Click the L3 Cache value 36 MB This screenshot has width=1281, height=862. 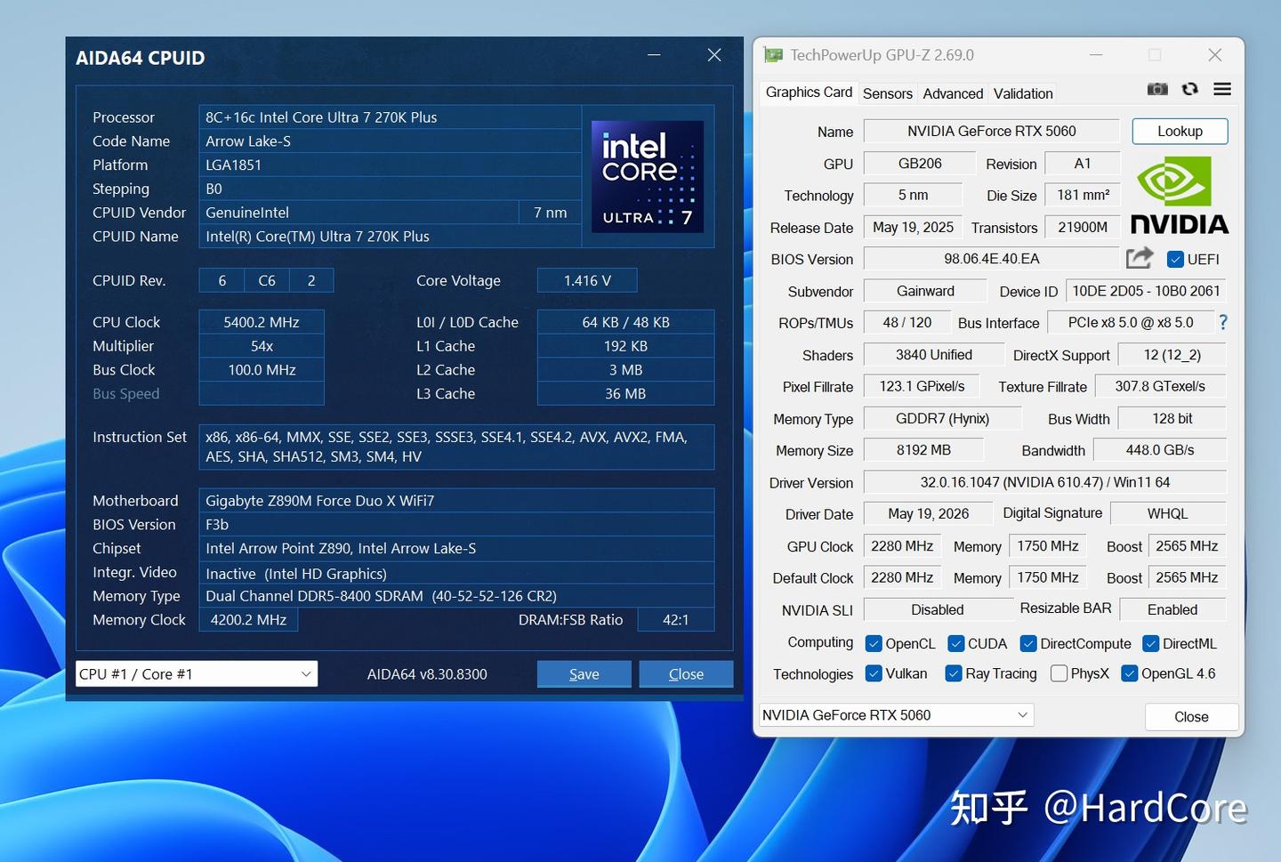tap(625, 393)
